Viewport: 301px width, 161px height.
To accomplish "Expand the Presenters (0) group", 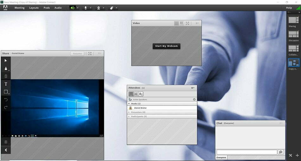I will (x=129, y=112).
